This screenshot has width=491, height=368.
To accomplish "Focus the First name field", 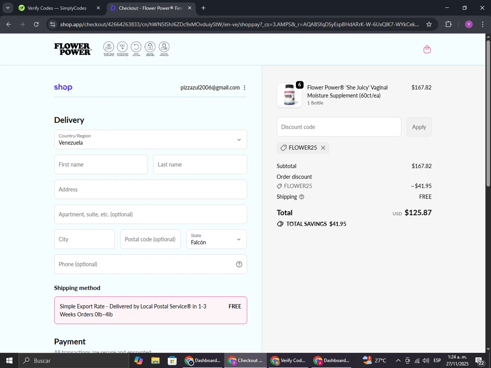I will click(101, 165).
